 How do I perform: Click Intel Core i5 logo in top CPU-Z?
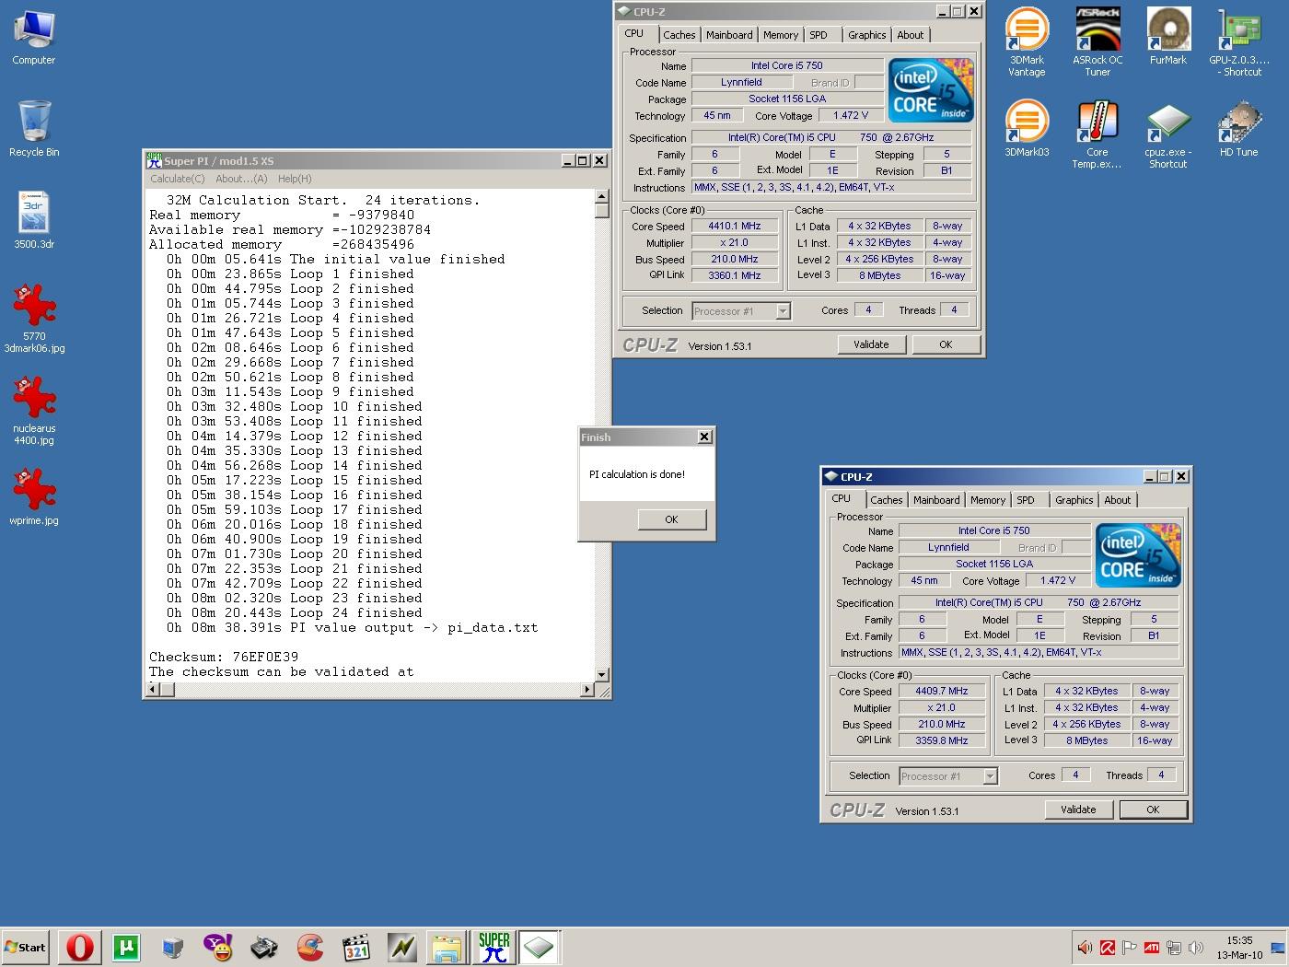point(931,89)
